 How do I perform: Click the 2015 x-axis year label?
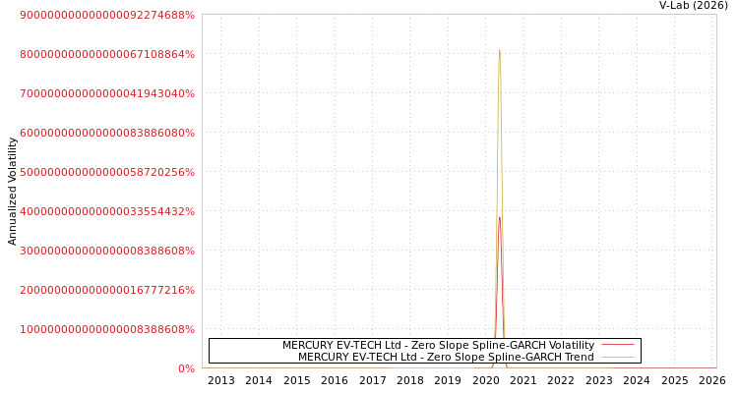click(x=297, y=380)
